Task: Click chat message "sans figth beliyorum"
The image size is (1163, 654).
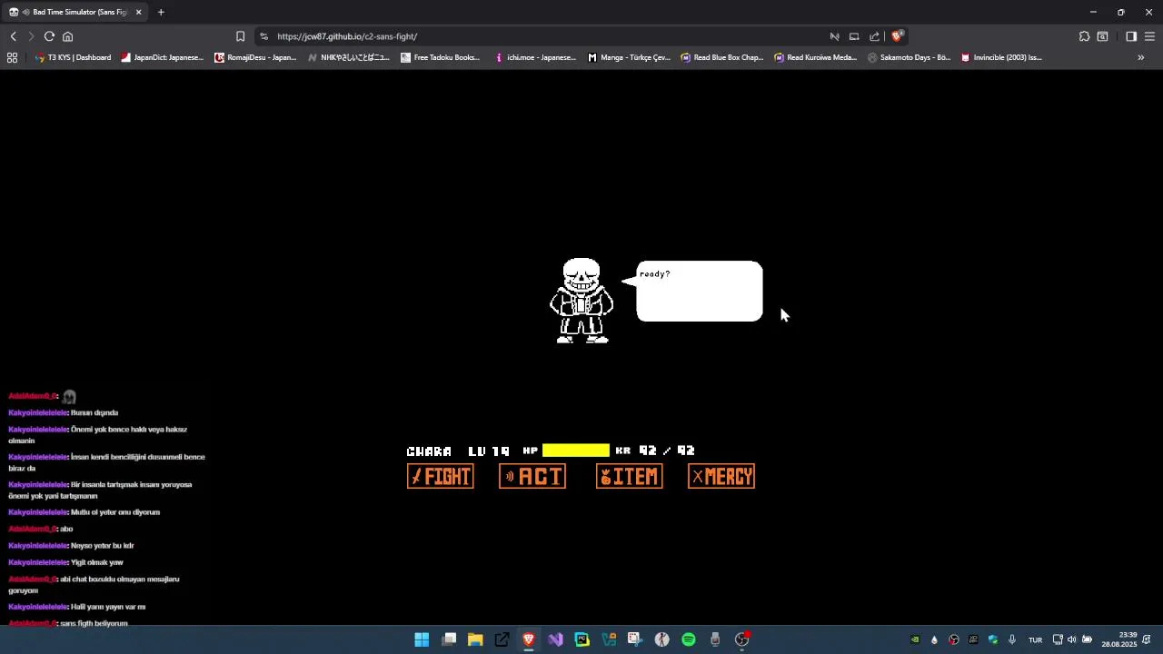Action: click(x=94, y=623)
